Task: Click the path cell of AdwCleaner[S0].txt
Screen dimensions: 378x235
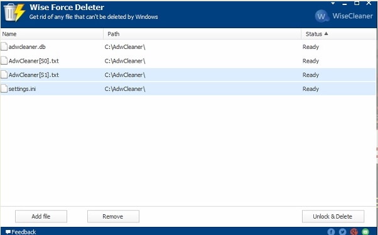Action: (x=125, y=61)
